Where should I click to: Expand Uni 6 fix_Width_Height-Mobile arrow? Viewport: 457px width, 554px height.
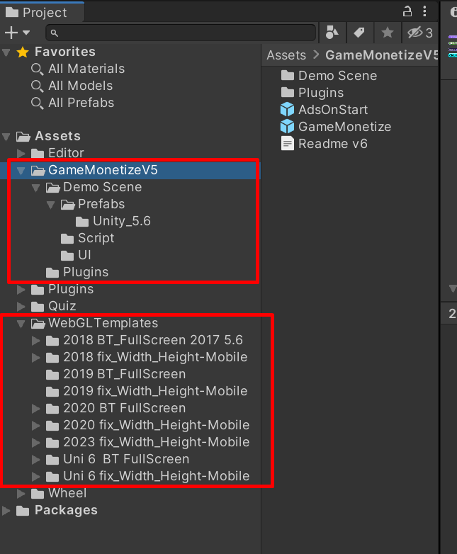(x=36, y=477)
